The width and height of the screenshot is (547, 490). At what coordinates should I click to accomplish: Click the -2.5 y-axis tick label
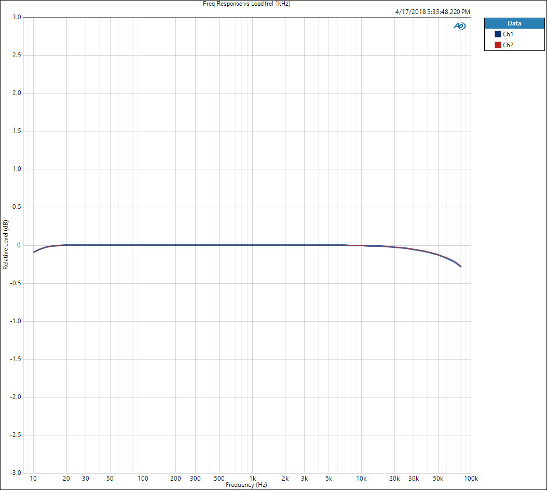tap(16, 435)
